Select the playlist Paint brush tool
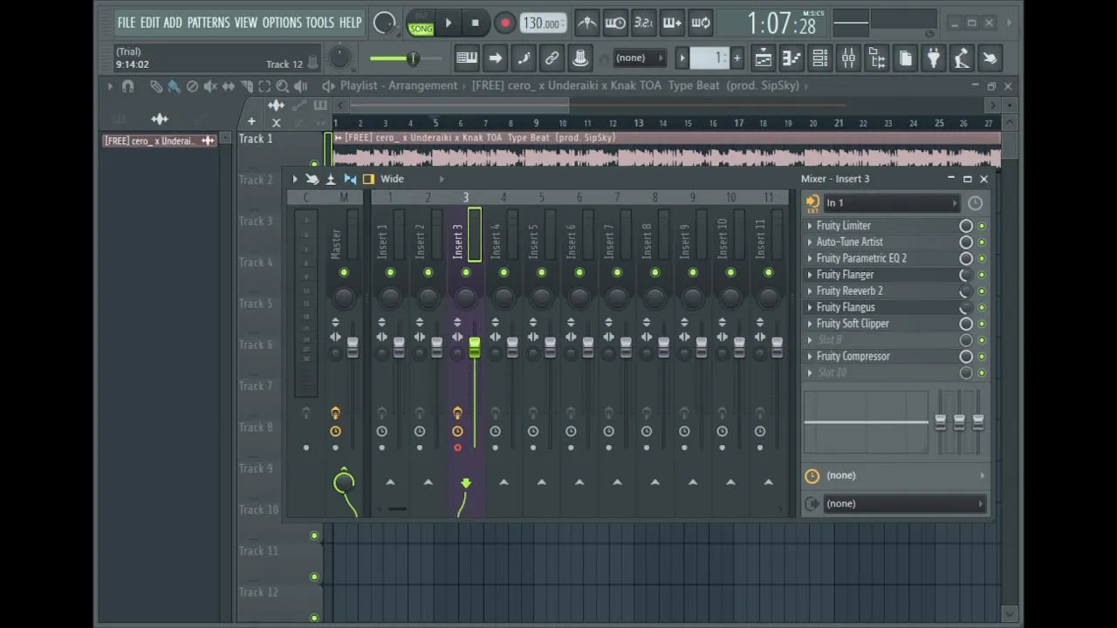Viewport: 1117px width, 628px height. tap(174, 86)
